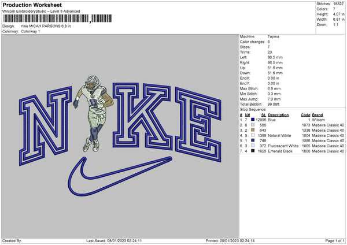Click the 'Emerald Black' description

[x=280, y=151]
